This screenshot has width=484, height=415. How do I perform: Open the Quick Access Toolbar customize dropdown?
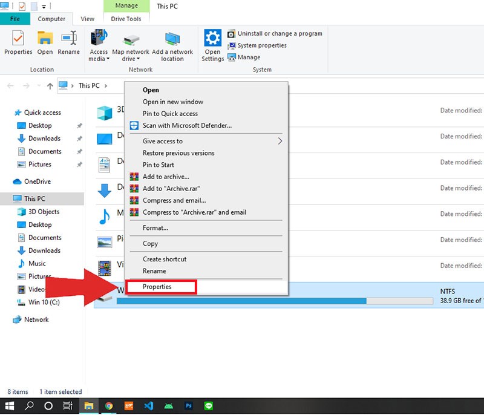[x=44, y=7]
